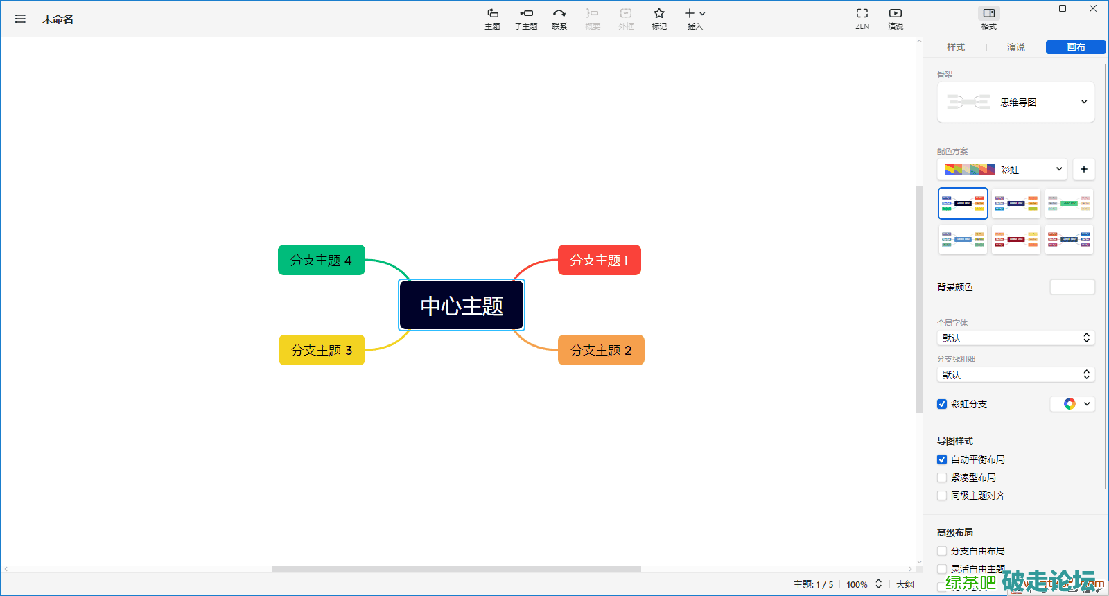Select the 分支主题 1 node
Screen dimensions: 1109x596
pyautogui.click(x=599, y=260)
